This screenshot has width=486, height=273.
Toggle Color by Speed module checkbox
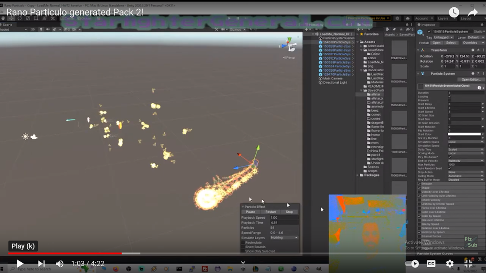[x=419, y=216]
